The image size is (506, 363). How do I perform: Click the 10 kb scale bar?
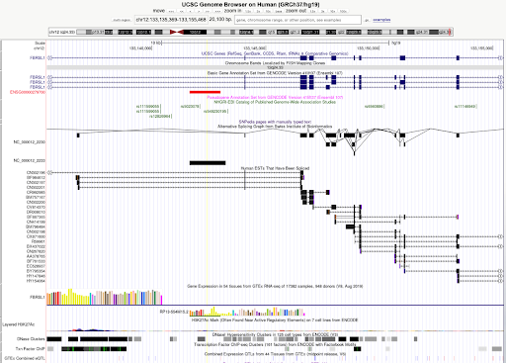[x=276, y=43]
